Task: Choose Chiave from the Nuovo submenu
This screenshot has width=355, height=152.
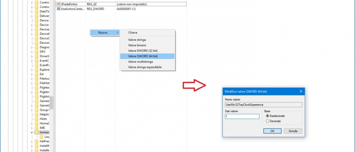Action: click(x=147, y=33)
